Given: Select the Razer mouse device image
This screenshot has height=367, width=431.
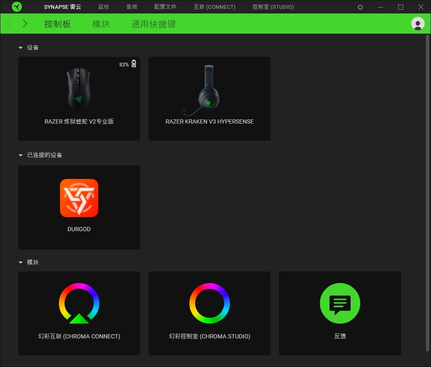Looking at the screenshot, I should (79, 89).
